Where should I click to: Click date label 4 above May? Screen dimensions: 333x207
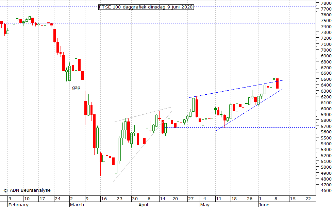(x=205, y=199)
